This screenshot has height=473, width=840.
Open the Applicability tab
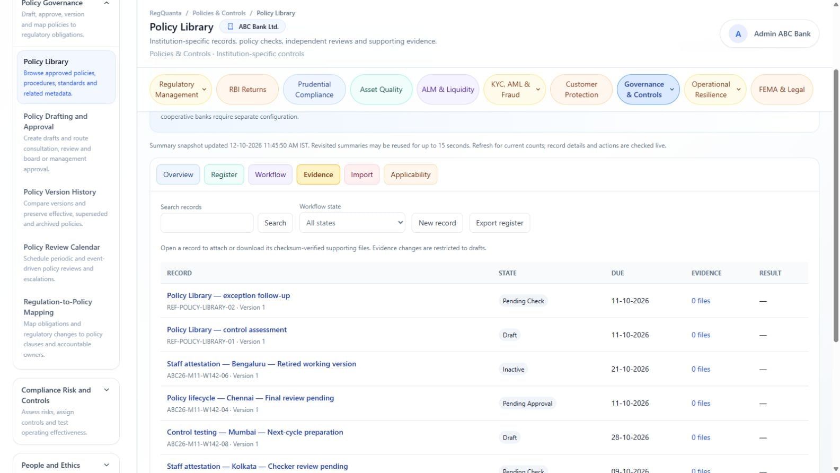click(411, 174)
